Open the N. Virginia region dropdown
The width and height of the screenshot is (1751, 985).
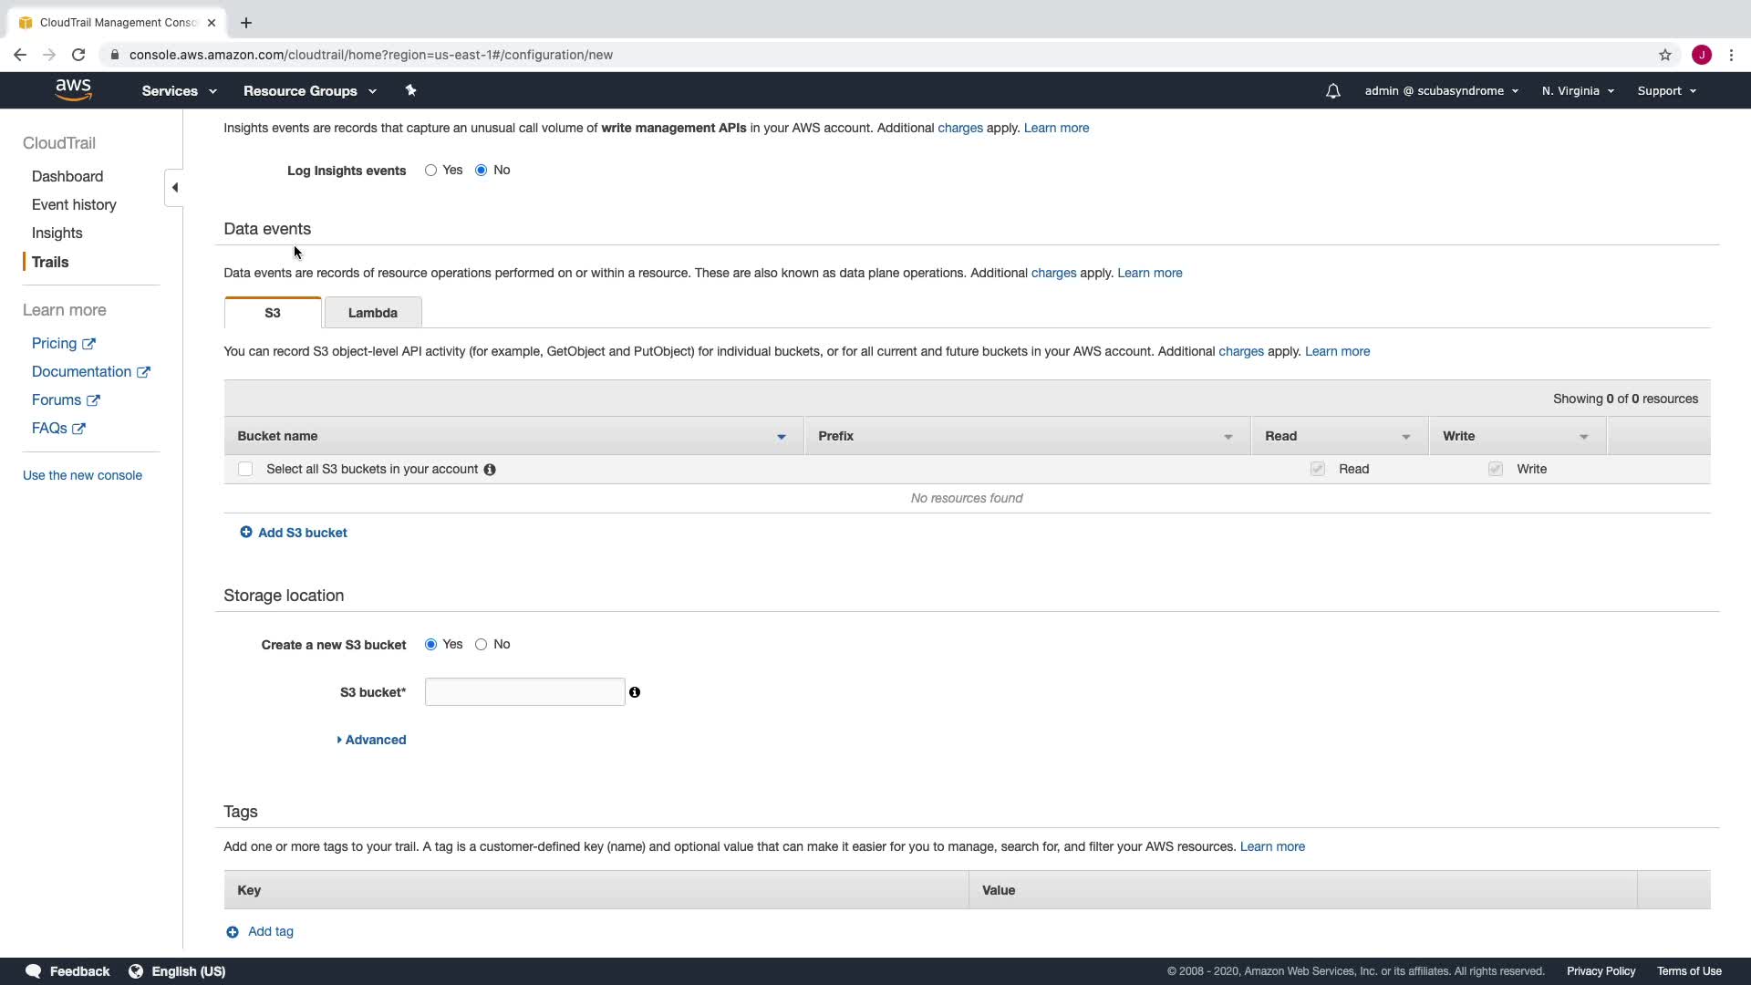tap(1577, 91)
